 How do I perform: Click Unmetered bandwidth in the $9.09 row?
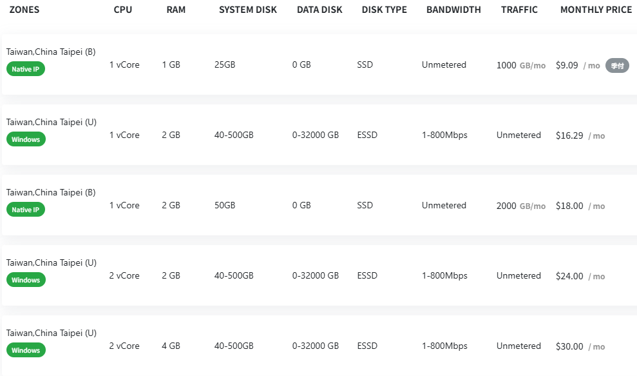coord(444,64)
